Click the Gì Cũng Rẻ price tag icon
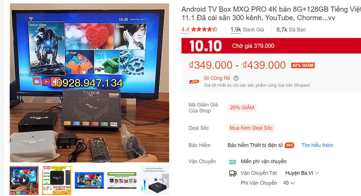Screen dimensions: 361x196 click(x=194, y=81)
